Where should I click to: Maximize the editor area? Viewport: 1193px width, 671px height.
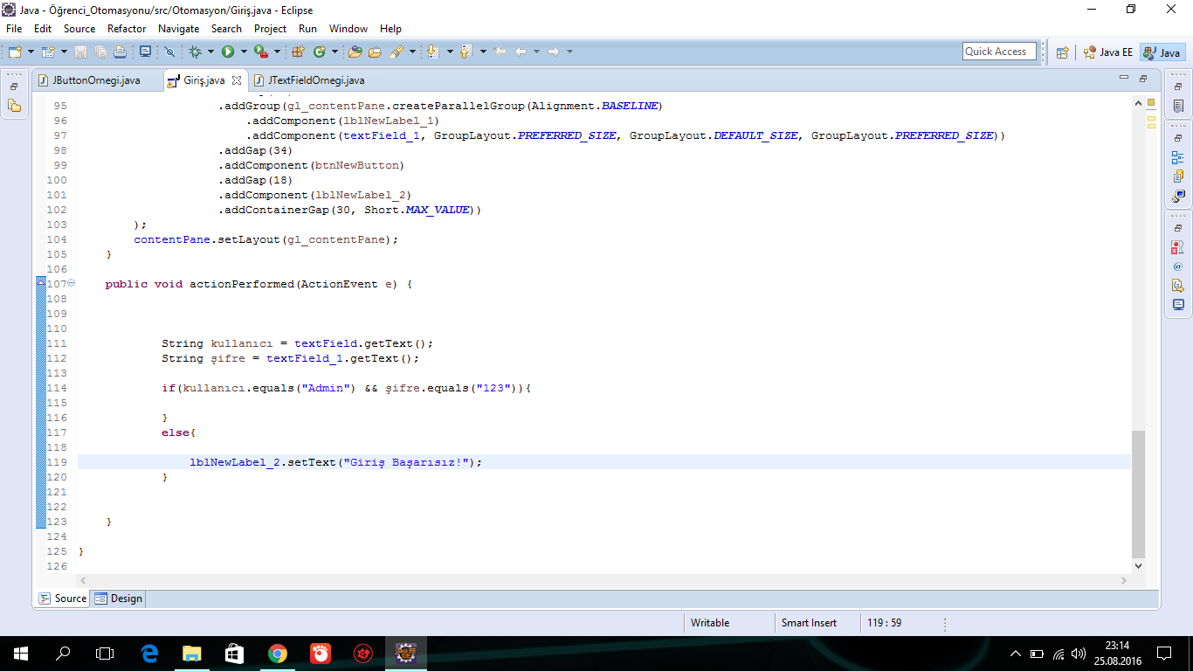[1143, 78]
